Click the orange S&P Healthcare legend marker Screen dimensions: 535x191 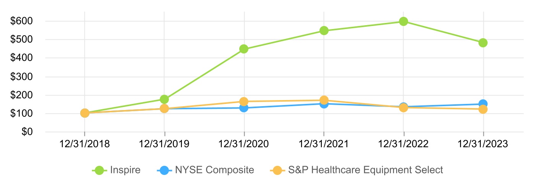click(278, 170)
